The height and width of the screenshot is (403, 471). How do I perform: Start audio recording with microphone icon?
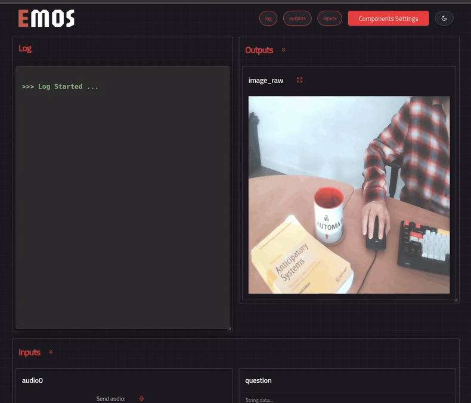[142, 398]
